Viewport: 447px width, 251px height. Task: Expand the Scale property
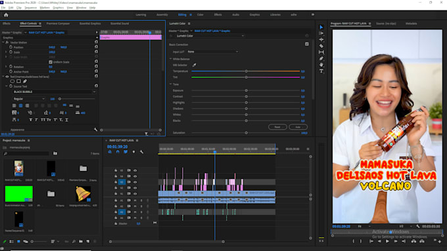(6, 52)
